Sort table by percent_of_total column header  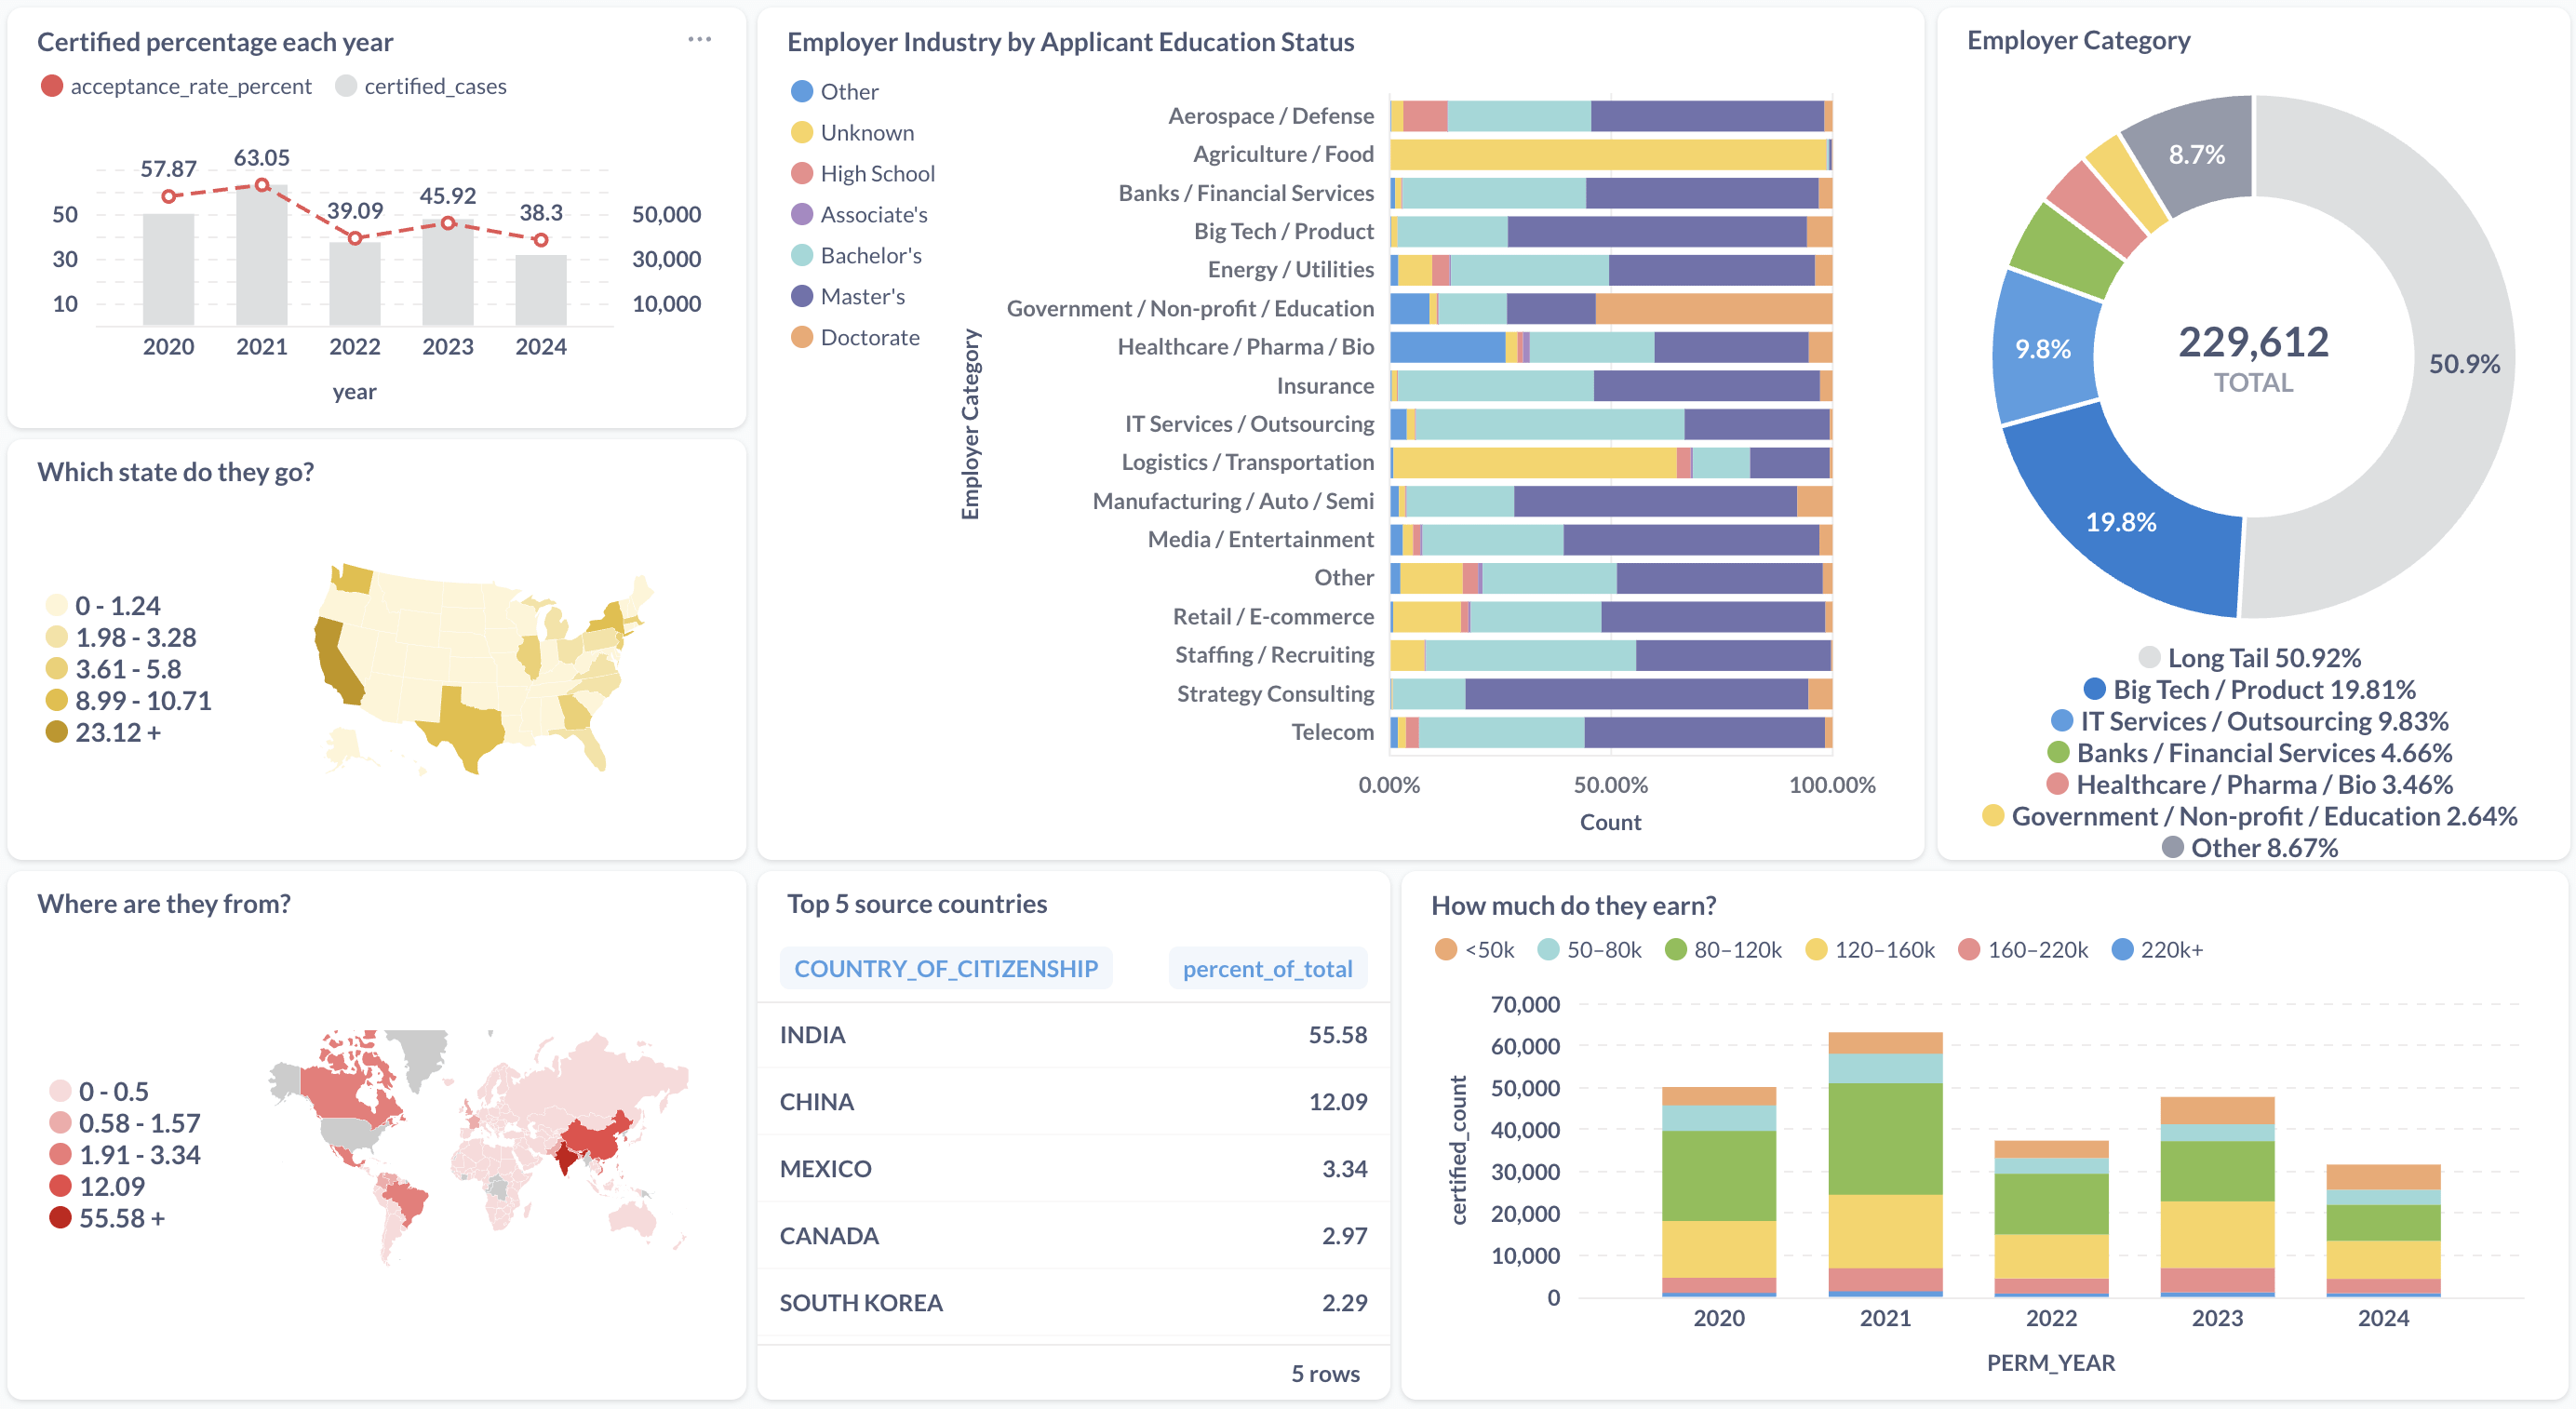[1267, 968]
